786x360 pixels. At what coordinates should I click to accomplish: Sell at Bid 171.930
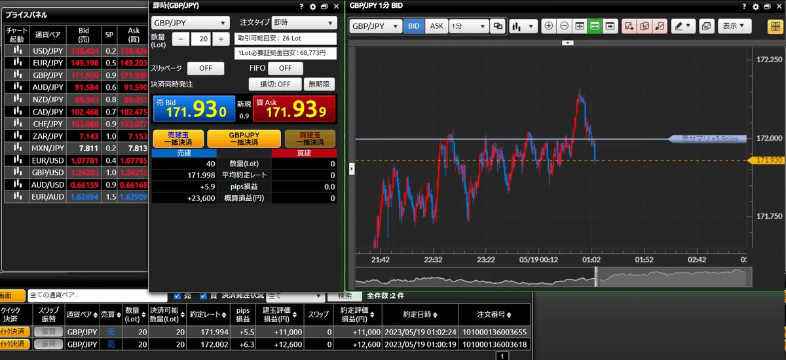coord(194,109)
